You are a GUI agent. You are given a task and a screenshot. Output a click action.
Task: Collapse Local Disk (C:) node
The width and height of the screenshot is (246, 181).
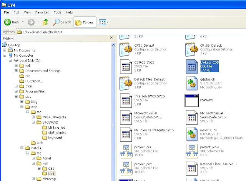(x=10, y=60)
